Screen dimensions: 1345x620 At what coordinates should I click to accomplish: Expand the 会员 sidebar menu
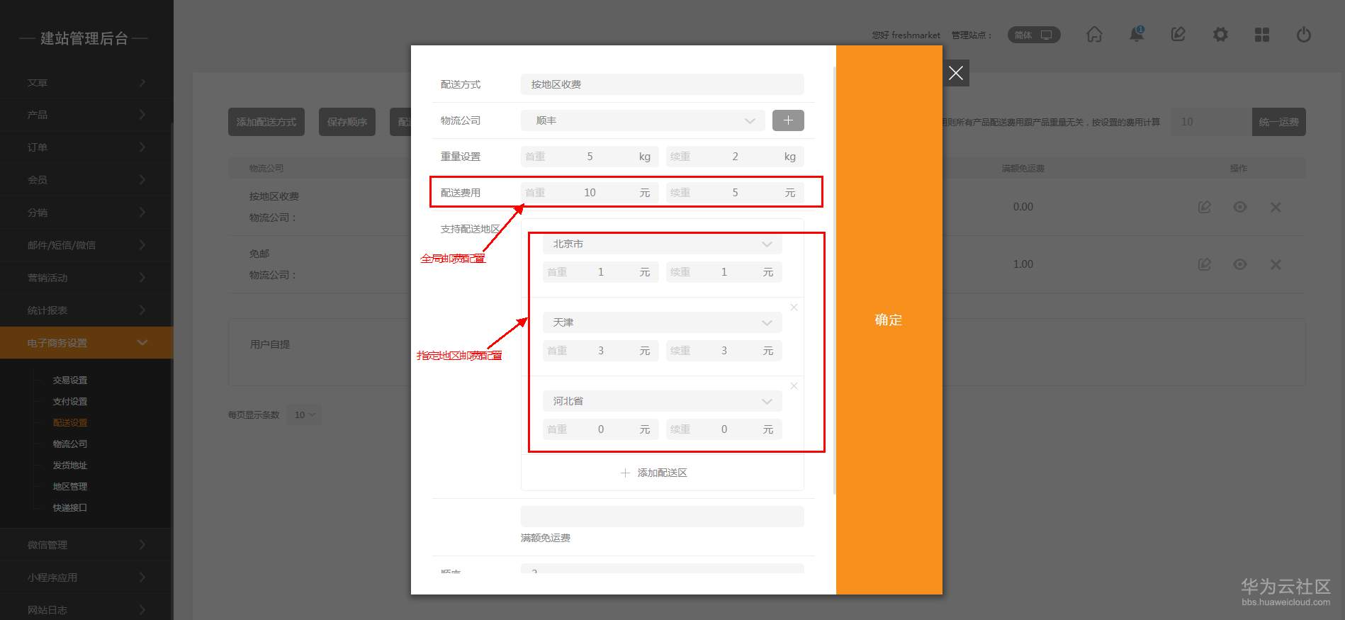pos(86,180)
